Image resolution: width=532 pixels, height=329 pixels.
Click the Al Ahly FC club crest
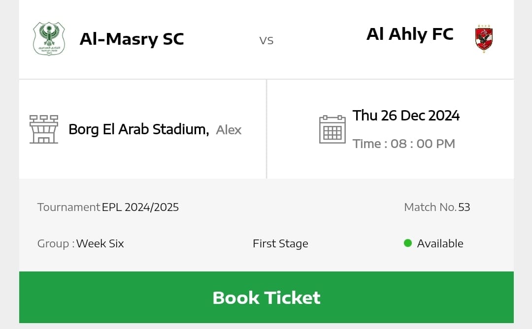pos(484,38)
